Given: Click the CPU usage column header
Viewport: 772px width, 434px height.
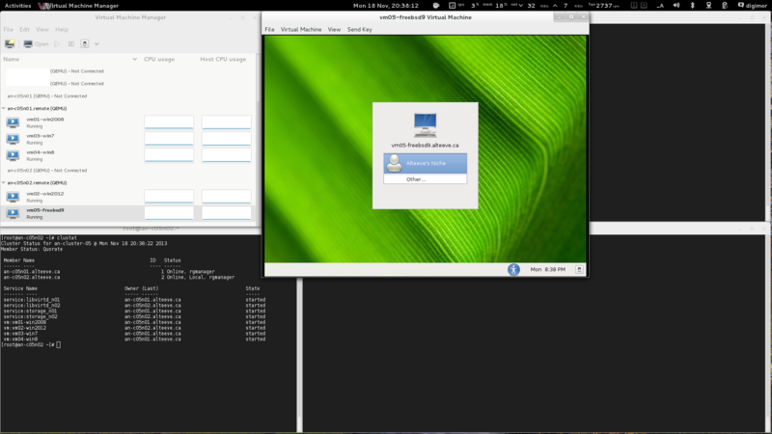Looking at the screenshot, I should 159,59.
